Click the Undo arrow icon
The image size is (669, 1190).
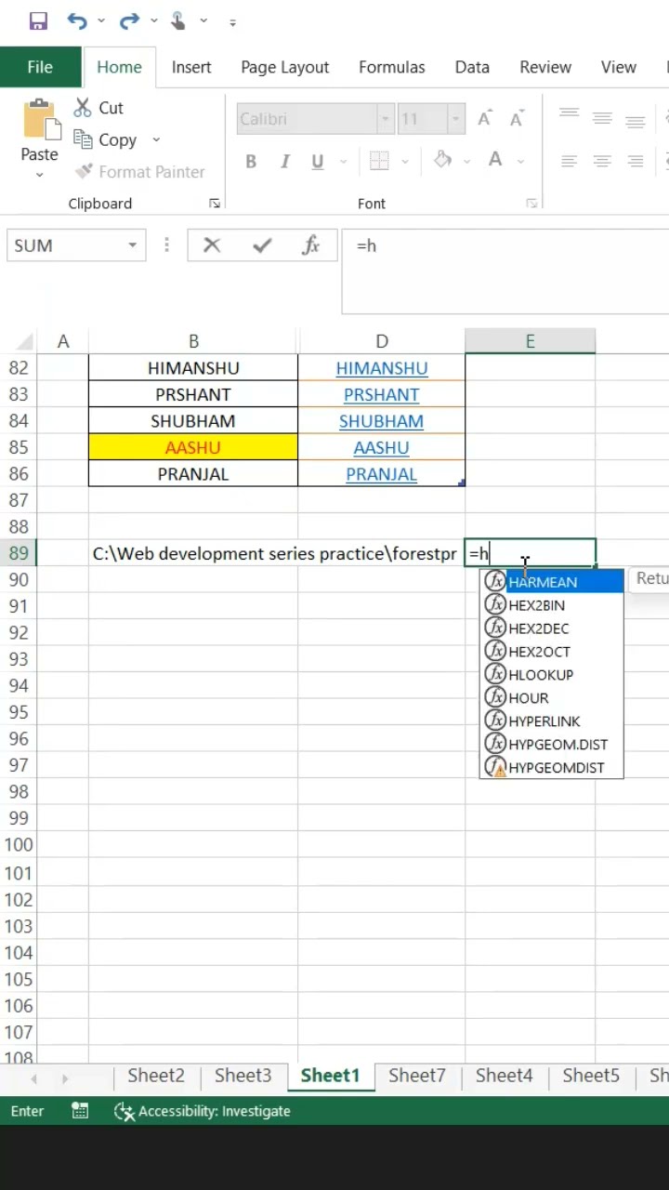77,20
